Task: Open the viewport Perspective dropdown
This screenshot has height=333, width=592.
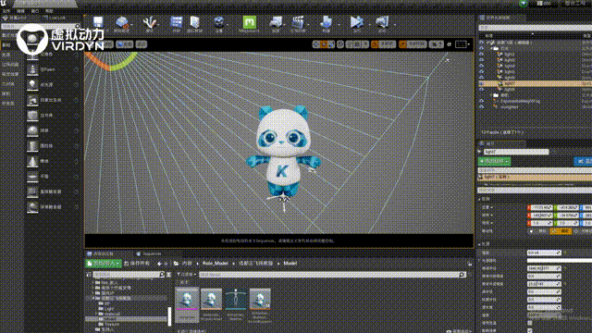Action: (x=105, y=44)
